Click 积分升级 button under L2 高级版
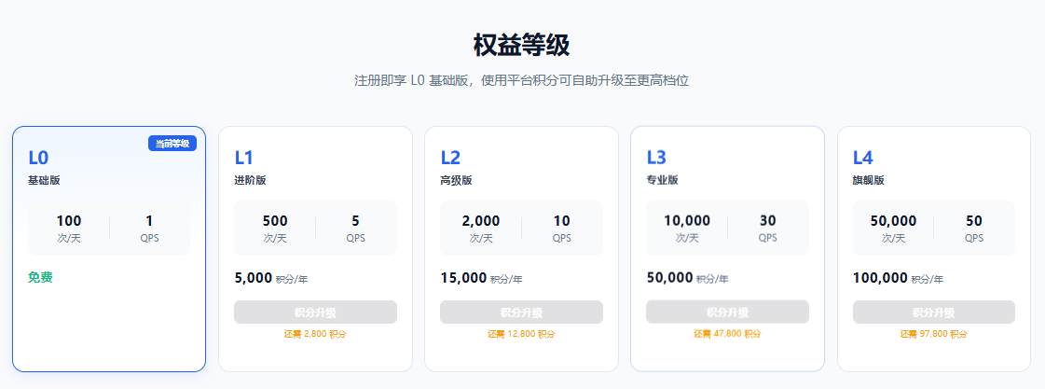This screenshot has width=1045, height=389. [x=521, y=313]
